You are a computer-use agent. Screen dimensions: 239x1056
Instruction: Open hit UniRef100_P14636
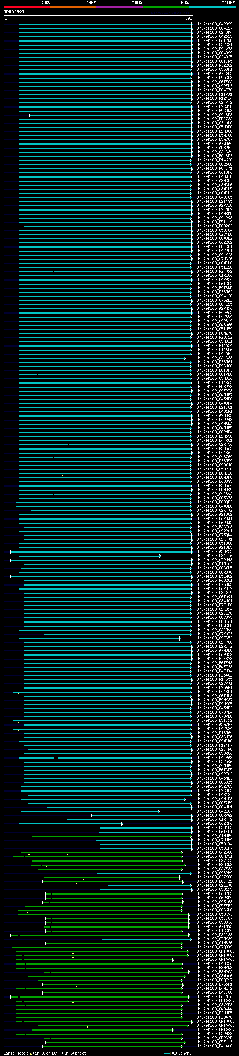click(214, 160)
